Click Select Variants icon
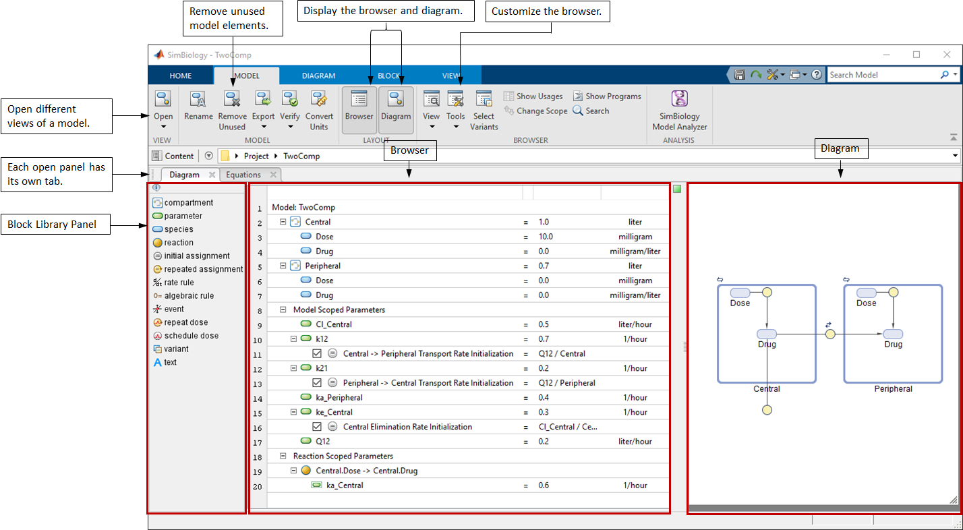 click(484, 100)
